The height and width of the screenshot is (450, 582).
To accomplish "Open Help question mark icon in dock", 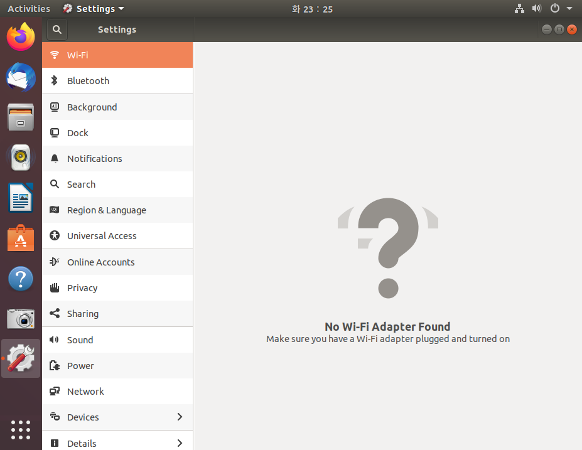I will 21,278.
